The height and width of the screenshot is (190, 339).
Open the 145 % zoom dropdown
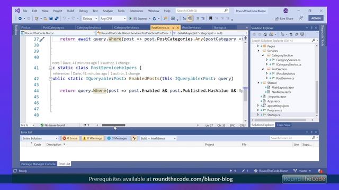pyautogui.click(x=28, y=125)
